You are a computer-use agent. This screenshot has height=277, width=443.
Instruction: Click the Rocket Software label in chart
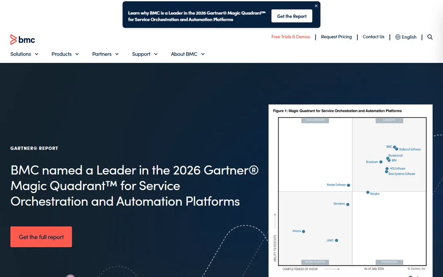pyautogui.click(x=336, y=185)
